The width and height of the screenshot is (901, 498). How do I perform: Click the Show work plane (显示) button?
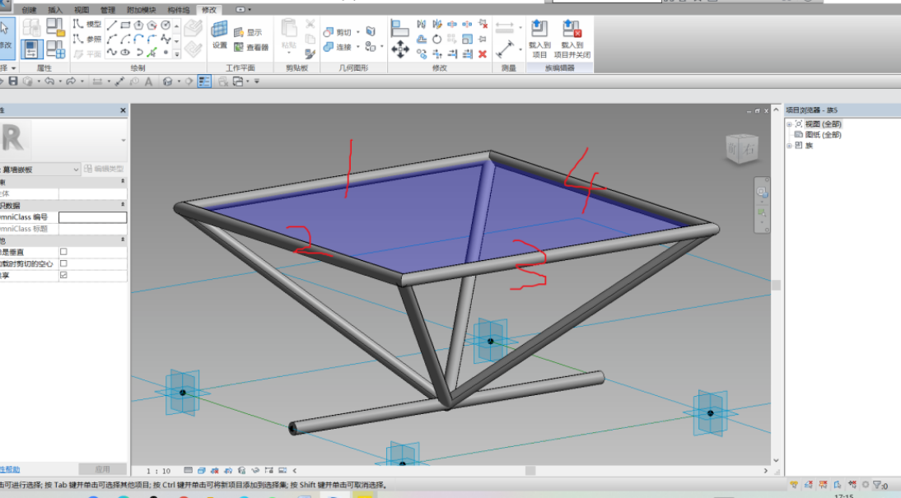248,33
